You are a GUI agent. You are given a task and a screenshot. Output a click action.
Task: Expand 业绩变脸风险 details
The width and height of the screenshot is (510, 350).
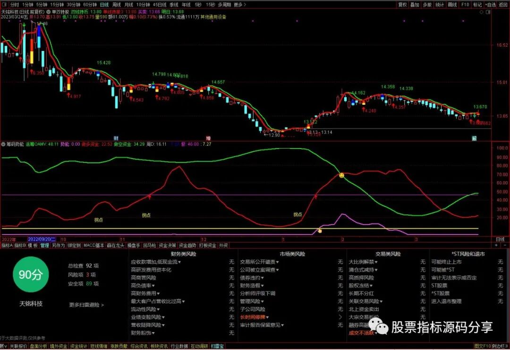[148, 317]
